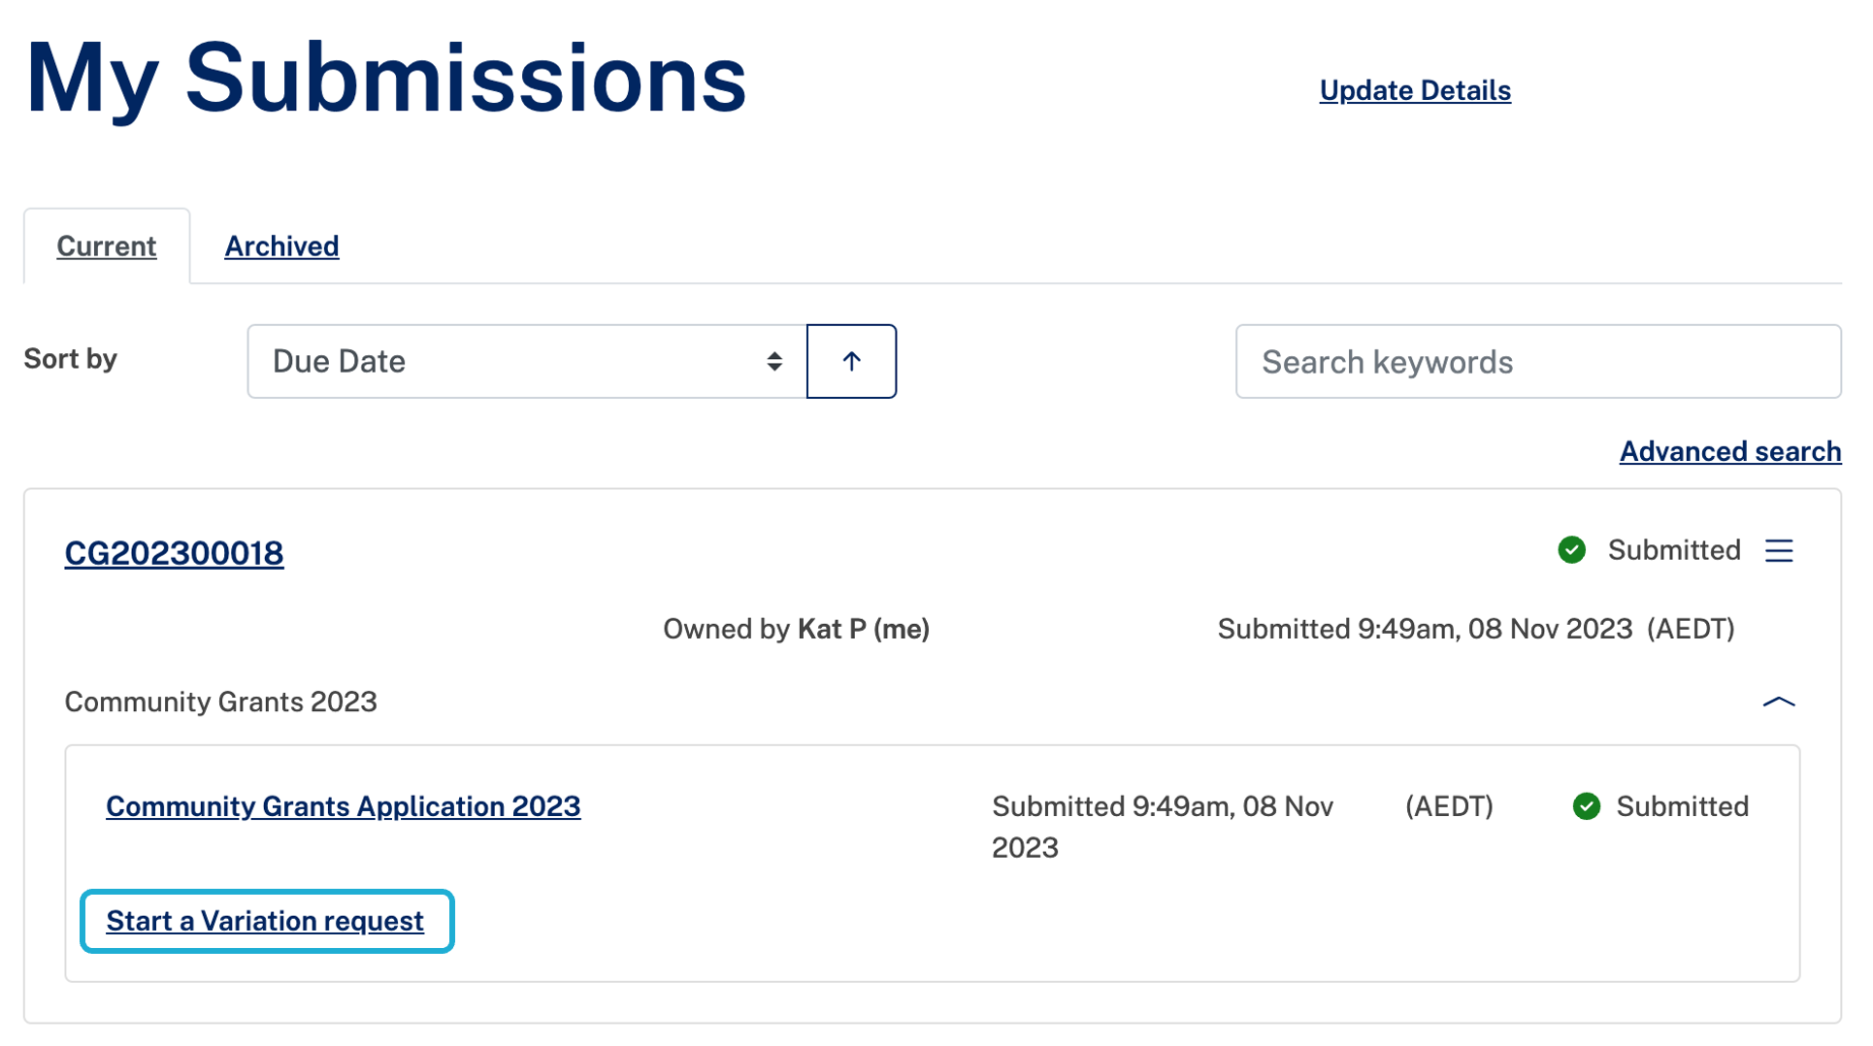Screen dimensions: 1873x1046
Task: Open the Update Details link
Action: pos(1414,90)
